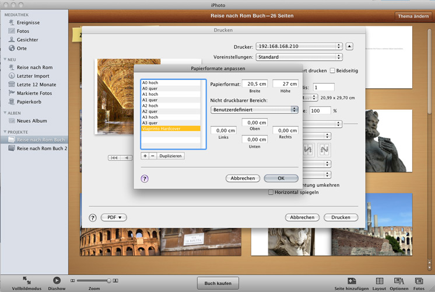
Task: Open the Drucker dropdown
Action: [x=299, y=46]
